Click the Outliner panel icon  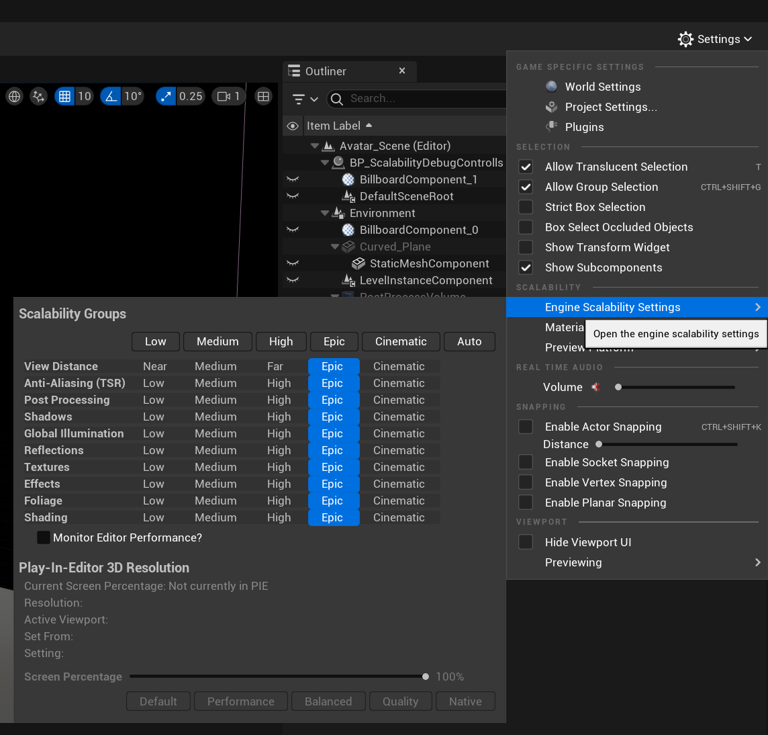pos(294,71)
